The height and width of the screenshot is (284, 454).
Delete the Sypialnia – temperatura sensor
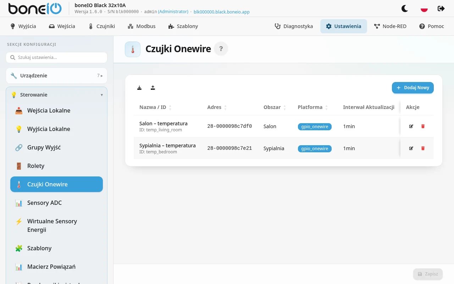point(423,148)
